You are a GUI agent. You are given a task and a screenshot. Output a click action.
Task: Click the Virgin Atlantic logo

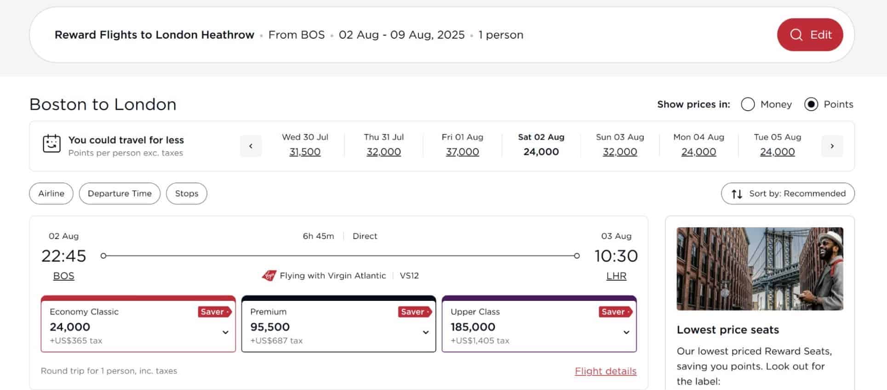270,275
